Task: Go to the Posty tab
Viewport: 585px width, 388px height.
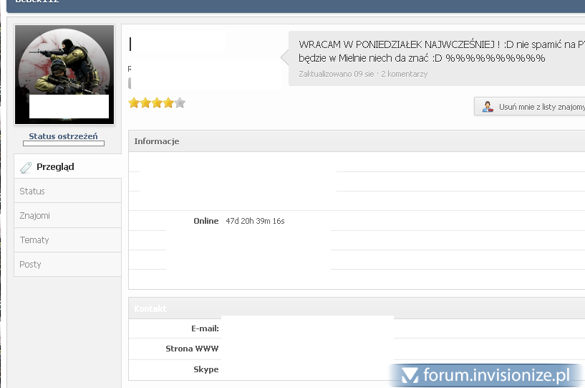Action: tap(30, 265)
